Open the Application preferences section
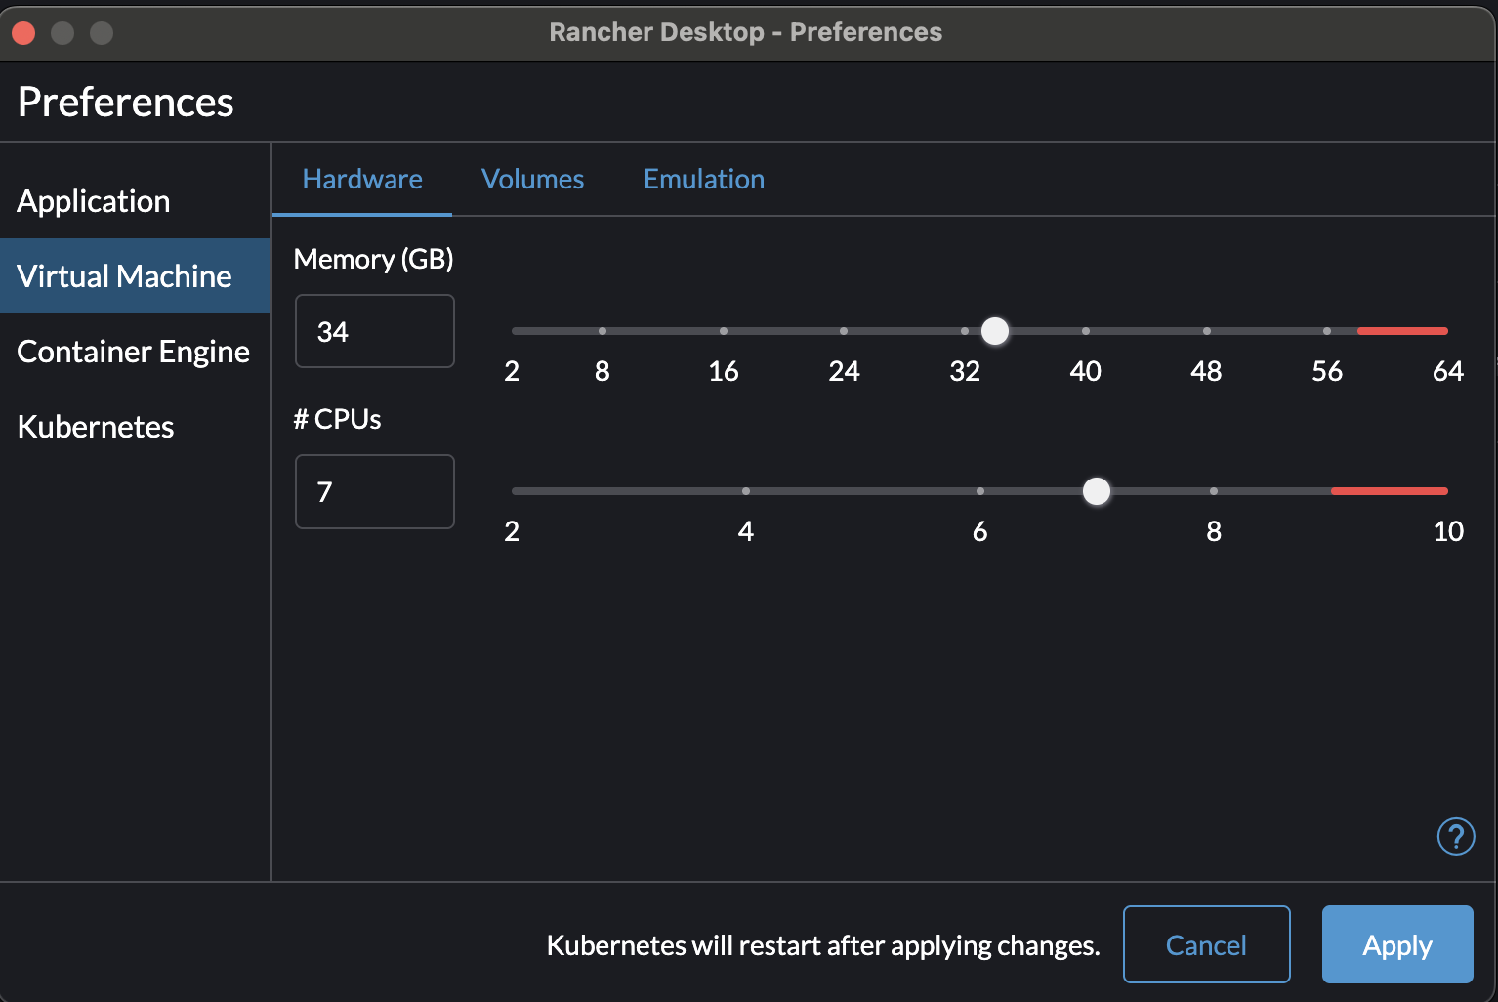The width and height of the screenshot is (1498, 1002). 94,201
